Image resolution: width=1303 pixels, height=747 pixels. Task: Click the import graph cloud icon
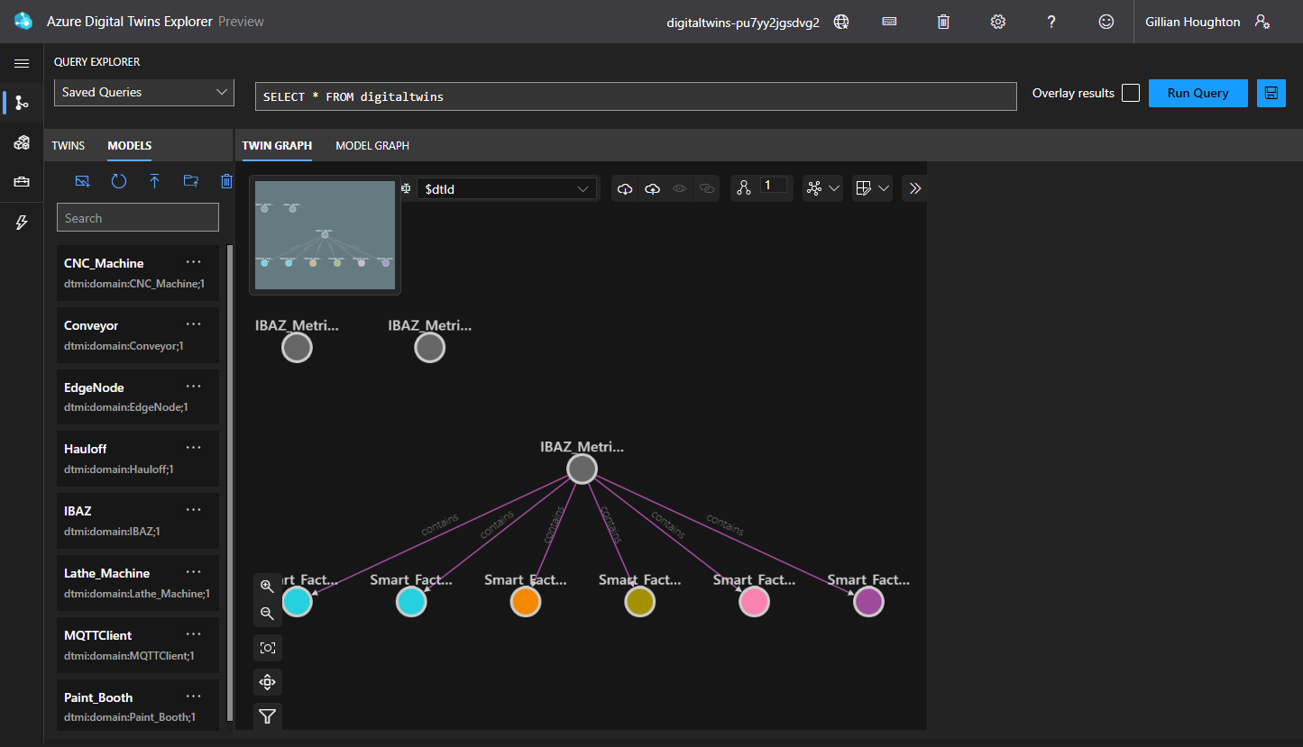point(652,188)
